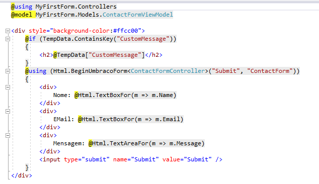Collapse the @if TempData.ContainsKey block
The width and height of the screenshot is (319, 184).
[x=8, y=39]
